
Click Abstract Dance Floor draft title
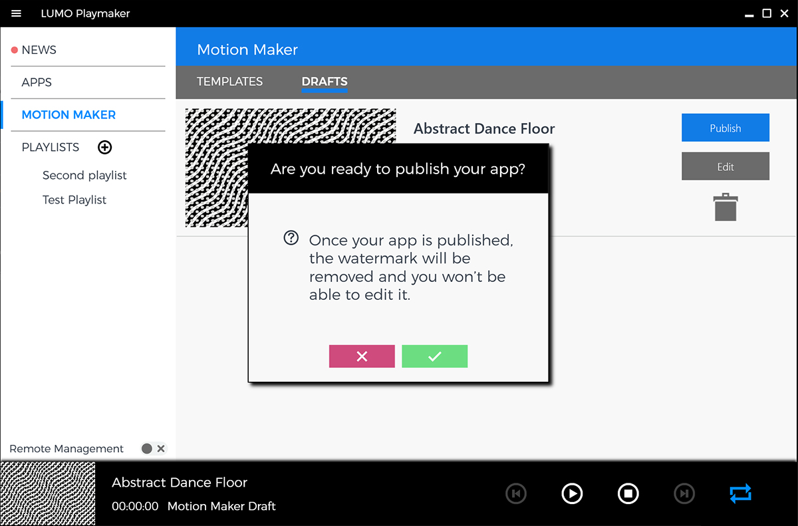tap(484, 129)
